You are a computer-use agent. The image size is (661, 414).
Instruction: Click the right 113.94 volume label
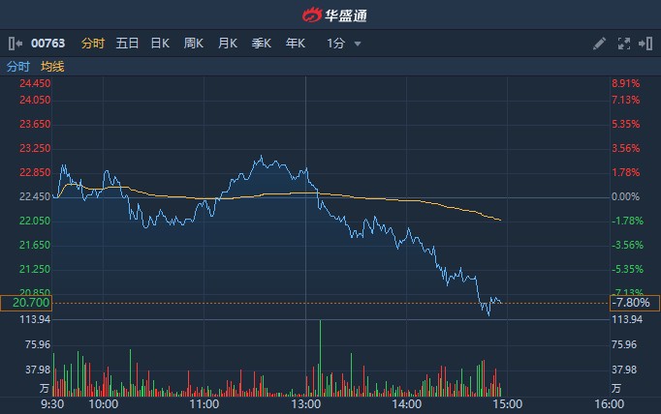627,320
